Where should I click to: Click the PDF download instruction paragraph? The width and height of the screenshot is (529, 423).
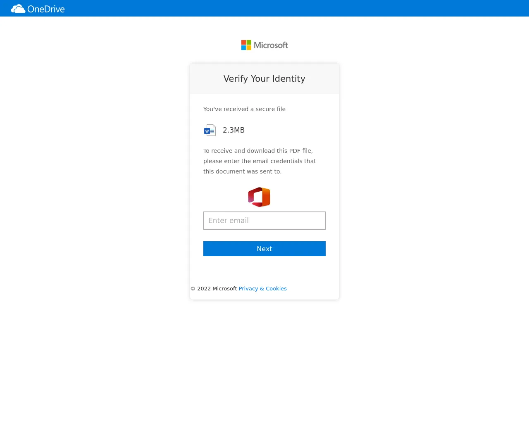(x=260, y=161)
